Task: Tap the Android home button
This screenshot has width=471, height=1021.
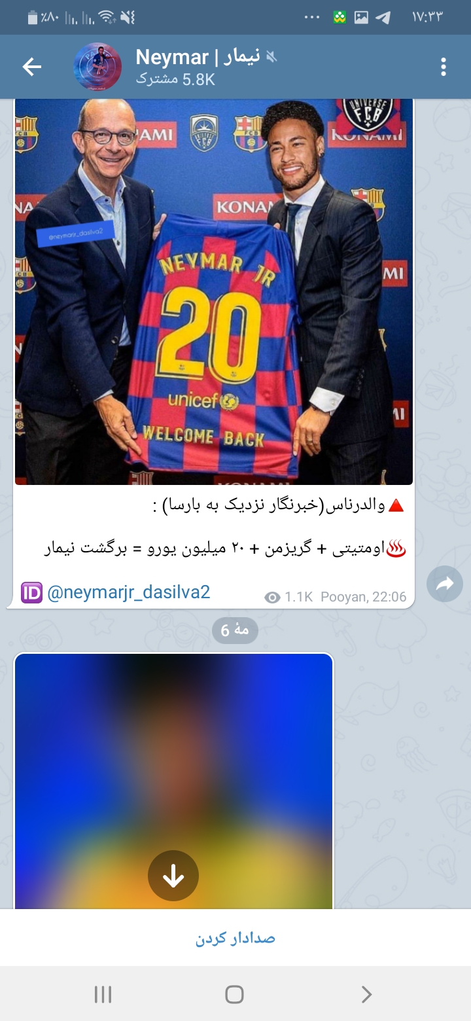Action: click(x=234, y=994)
